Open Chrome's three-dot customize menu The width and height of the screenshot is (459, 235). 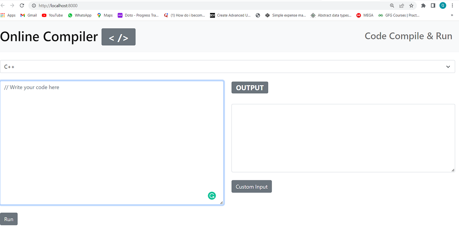pyautogui.click(x=452, y=6)
